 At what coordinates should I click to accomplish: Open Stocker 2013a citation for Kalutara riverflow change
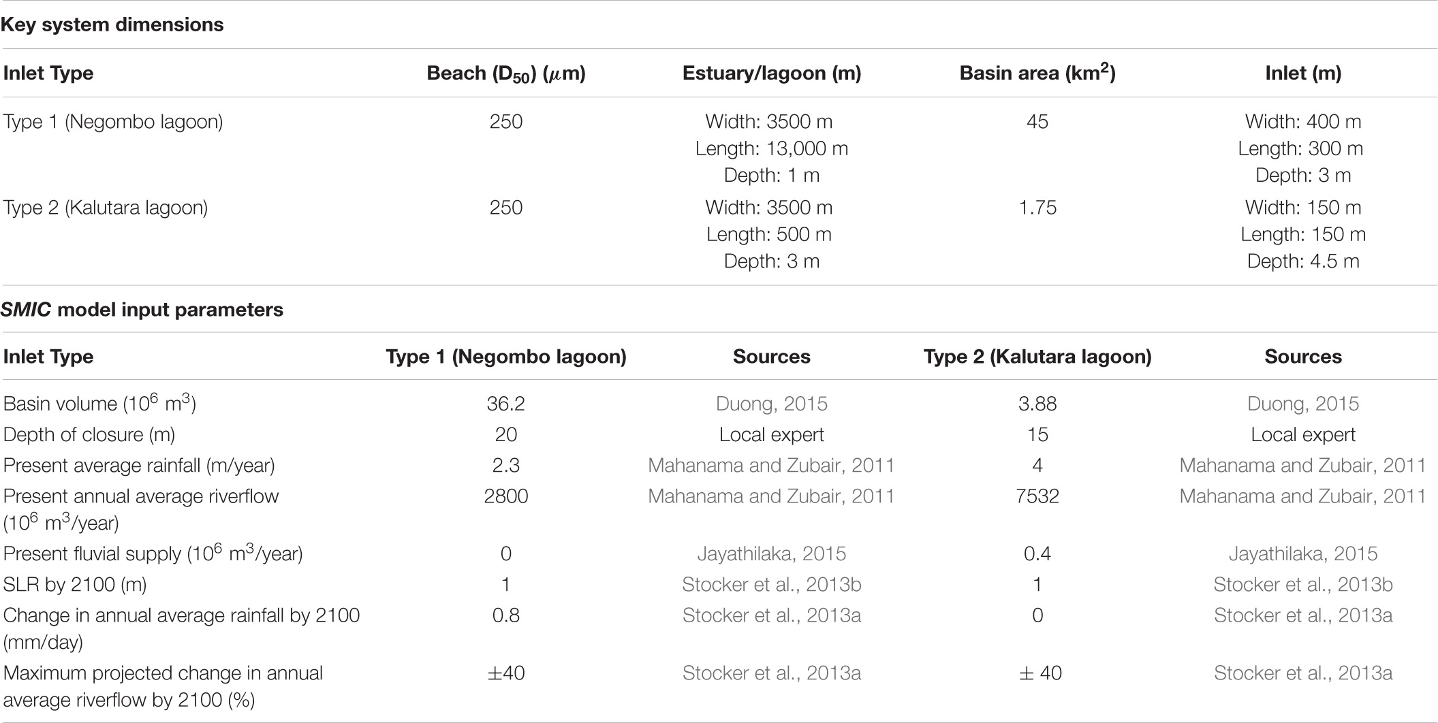[1302, 673]
